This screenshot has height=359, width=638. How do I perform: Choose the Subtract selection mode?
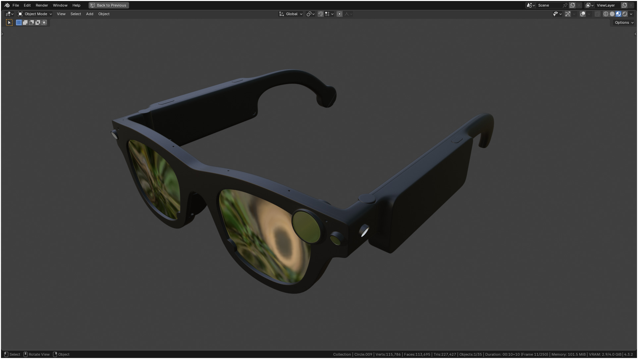coord(31,22)
